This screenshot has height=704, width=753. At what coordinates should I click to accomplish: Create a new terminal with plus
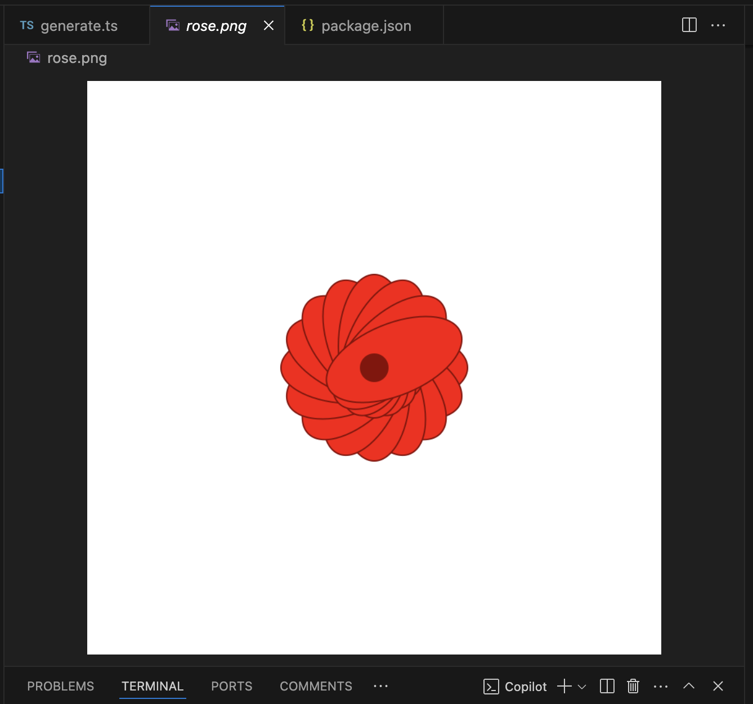[564, 687]
